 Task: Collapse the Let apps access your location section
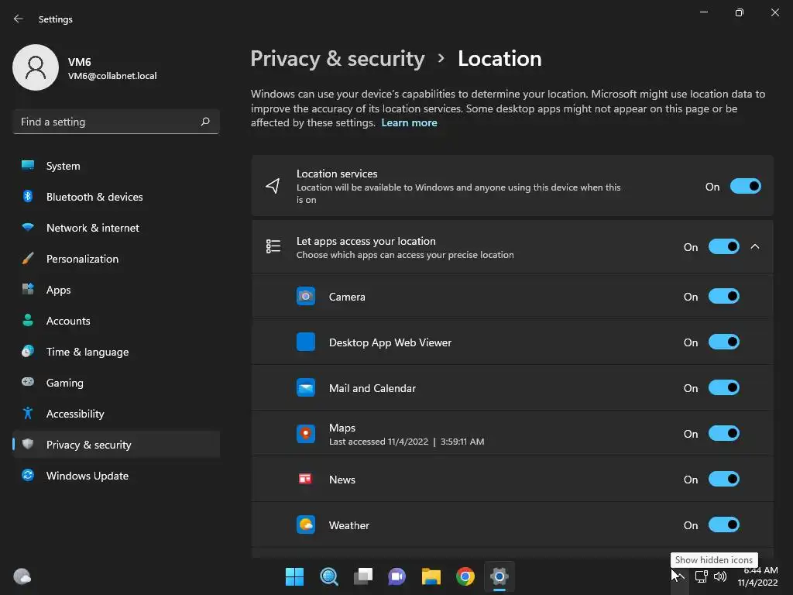coord(755,247)
